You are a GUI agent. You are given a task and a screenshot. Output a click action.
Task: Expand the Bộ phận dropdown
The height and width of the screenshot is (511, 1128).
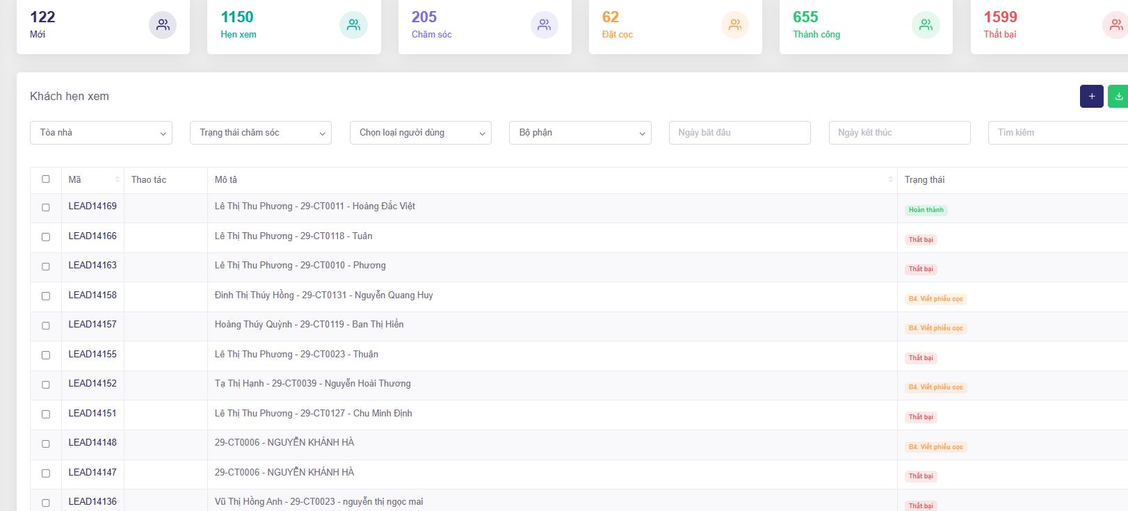(580, 133)
